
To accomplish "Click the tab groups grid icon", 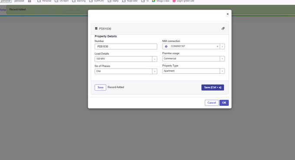I will 29,1.
